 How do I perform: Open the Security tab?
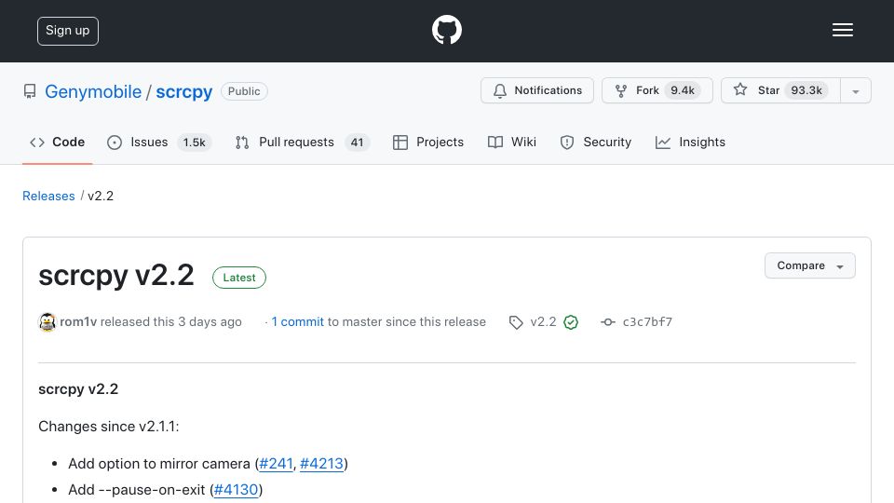pos(596,142)
